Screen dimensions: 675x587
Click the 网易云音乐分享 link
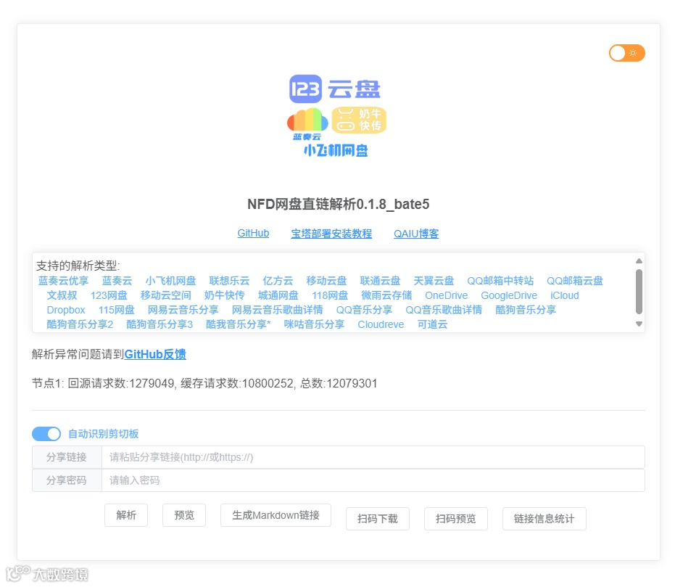[183, 310]
